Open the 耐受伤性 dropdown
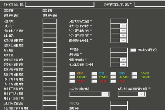Viewport: 165px width, 110px height. point(123,40)
